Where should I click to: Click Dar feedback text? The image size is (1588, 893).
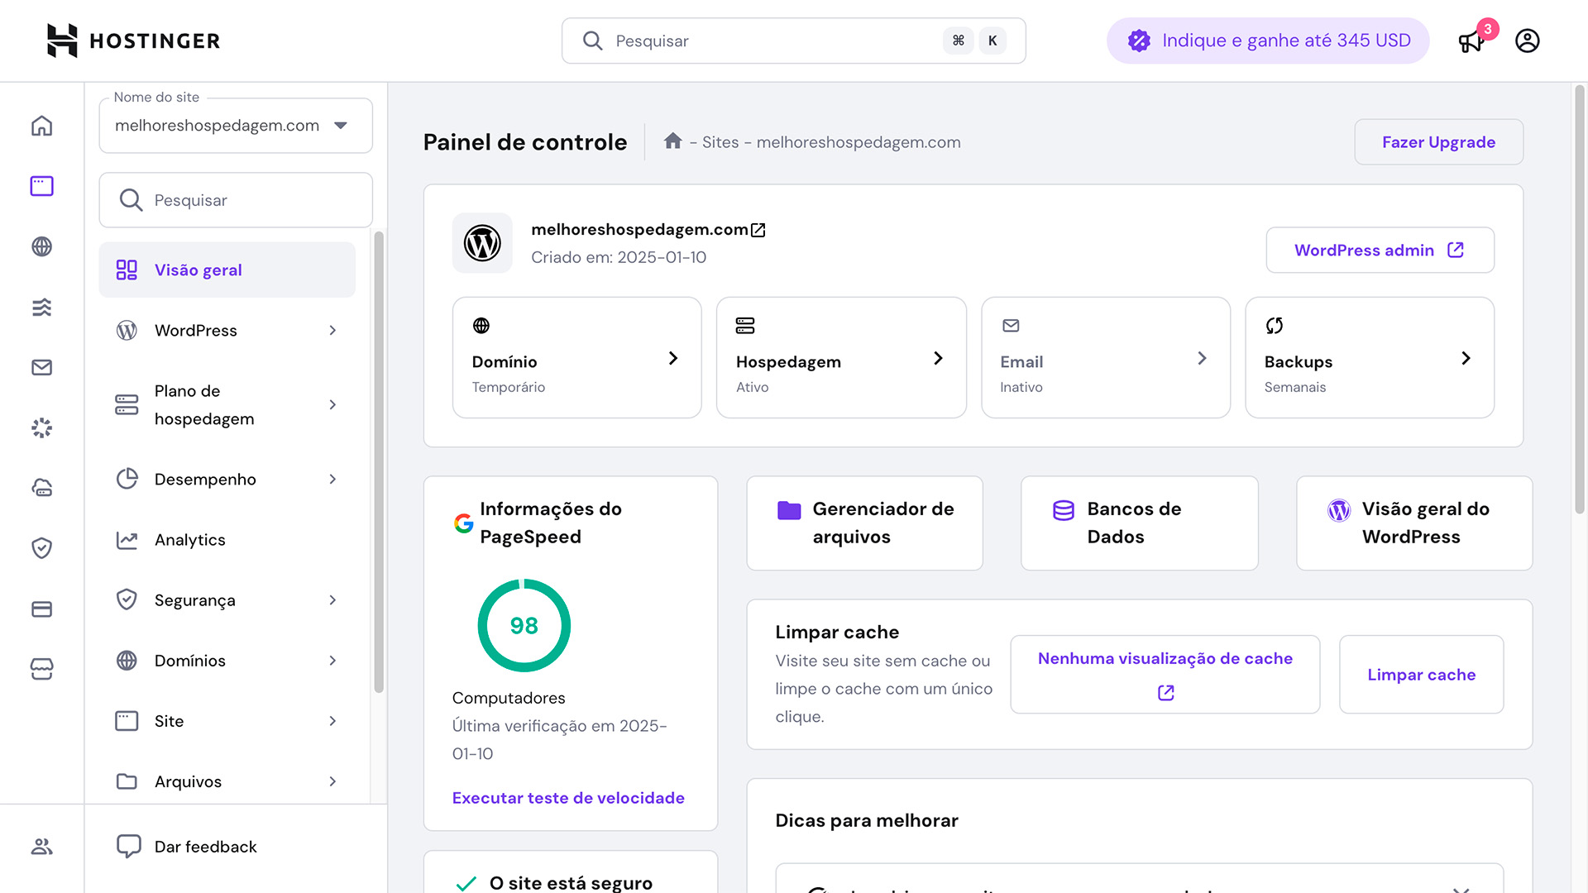tap(206, 847)
